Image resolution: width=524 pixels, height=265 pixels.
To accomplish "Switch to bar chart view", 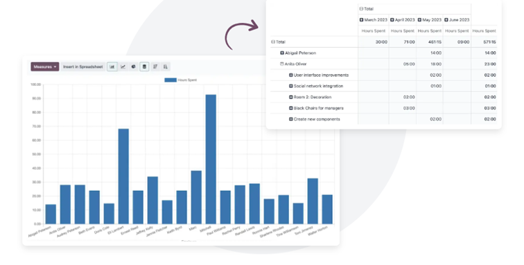I will click(112, 66).
